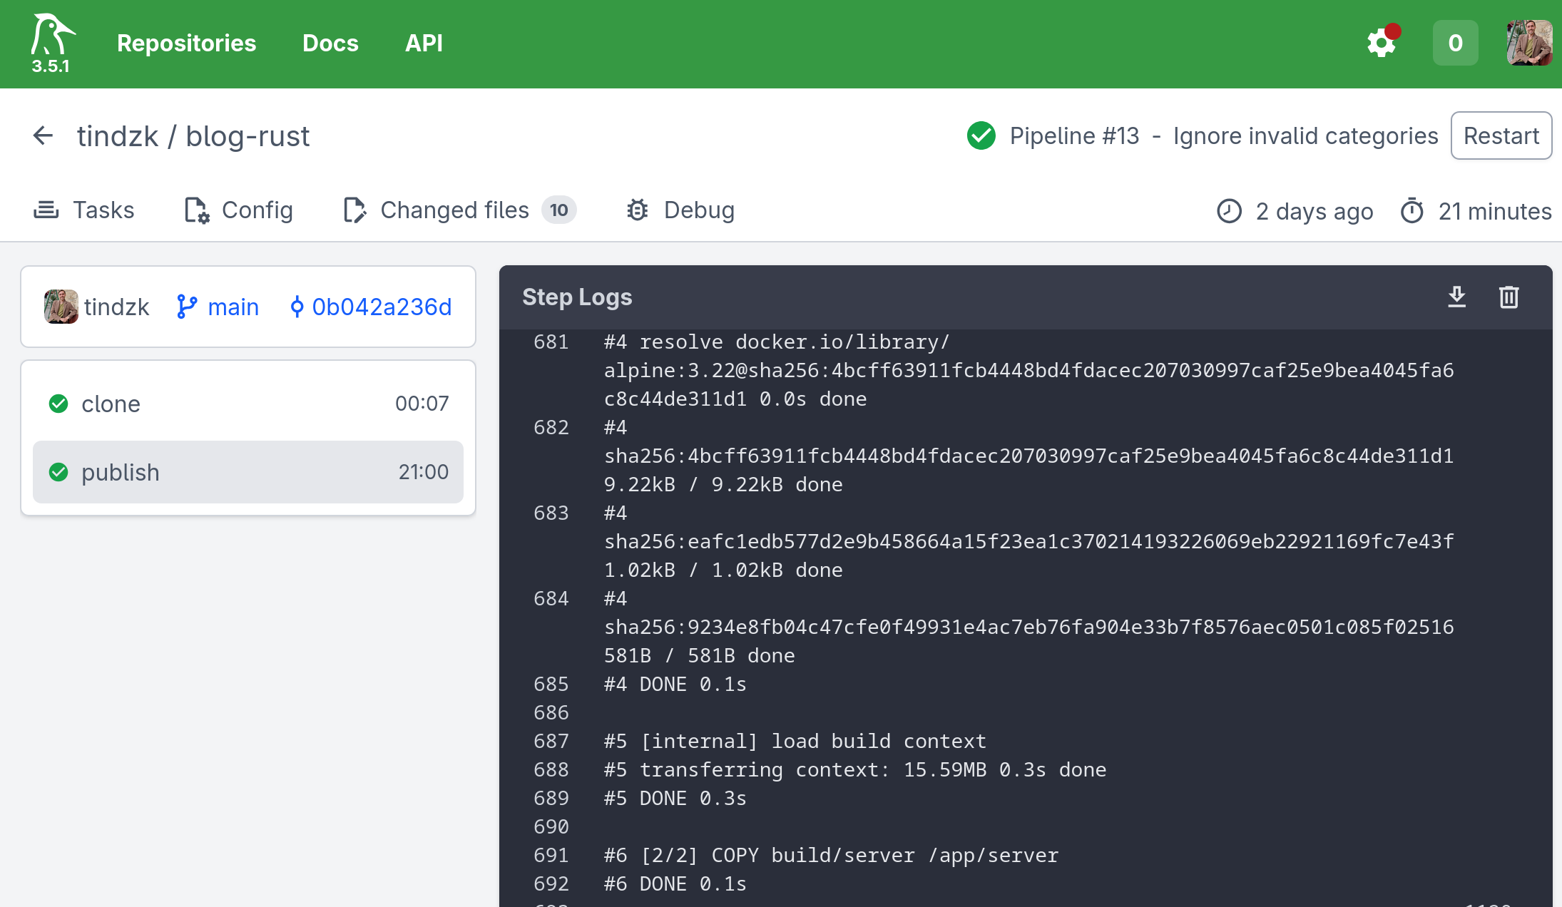
Task: Click the green pipeline success status icon
Action: [x=981, y=135]
